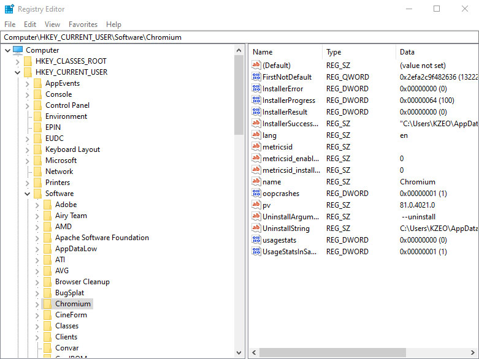Click the Printers folder icon
Screen dimensions: 479x359
click(37, 183)
